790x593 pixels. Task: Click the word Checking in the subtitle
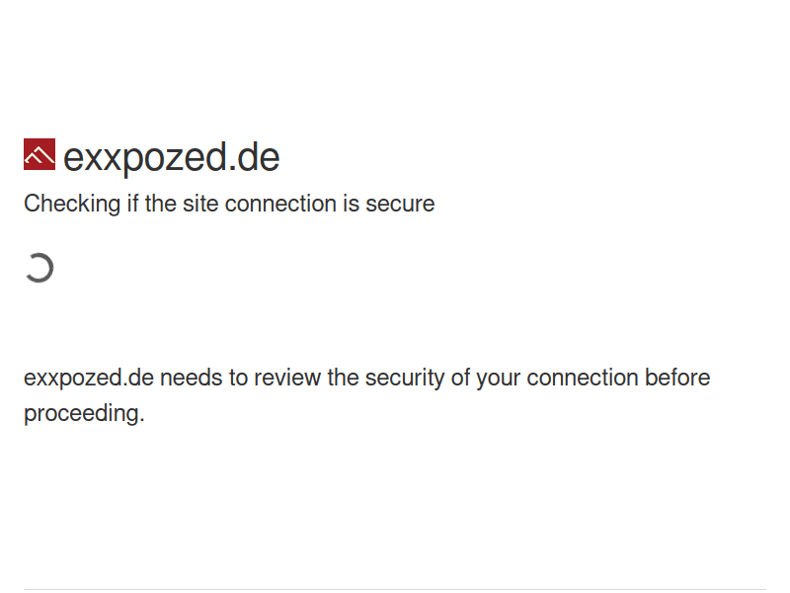point(71,205)
